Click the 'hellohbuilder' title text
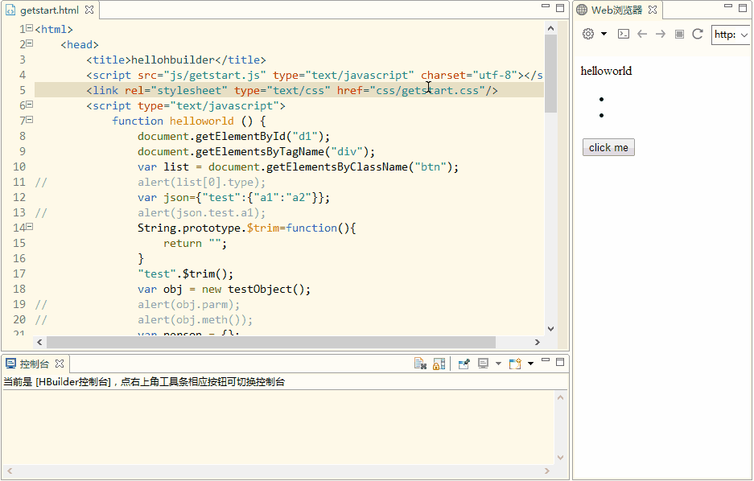Screen dimensions: 754x481 [173, 60]
